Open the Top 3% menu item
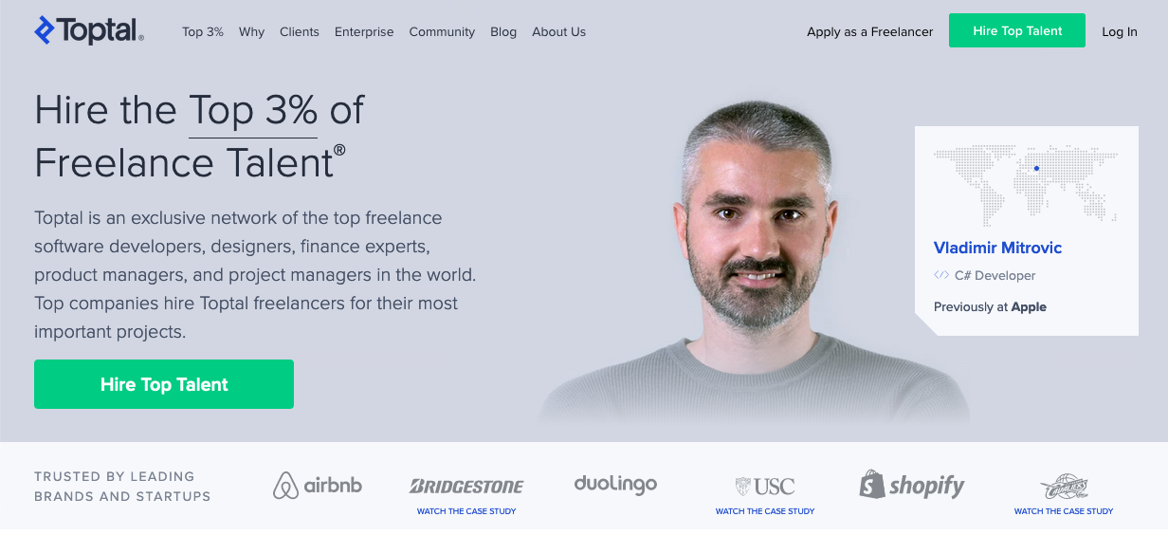1168x535 pixels. pos(203,31)
